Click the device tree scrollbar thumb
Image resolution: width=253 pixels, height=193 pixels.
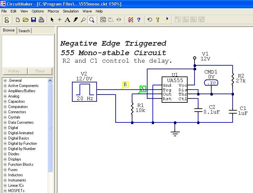coord(50,128)
